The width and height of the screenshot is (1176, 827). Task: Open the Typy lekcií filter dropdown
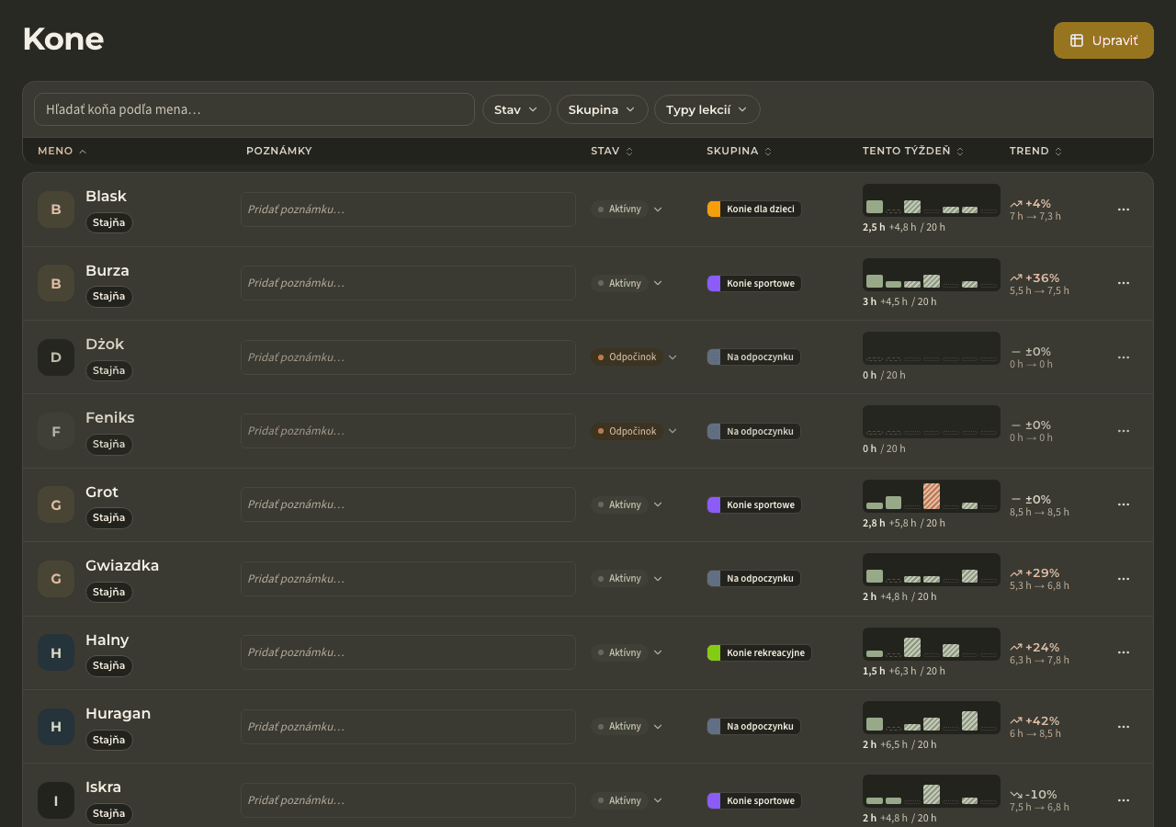(707, 109)
